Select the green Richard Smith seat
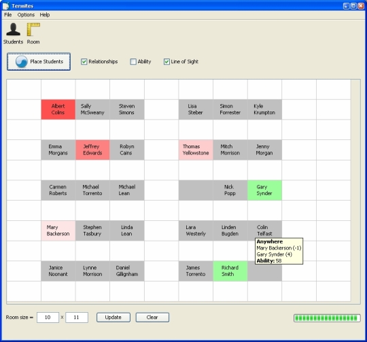Image resolution: width=367 pixels, height=342 pixels. pyautogui.click(x=230, y=271)
